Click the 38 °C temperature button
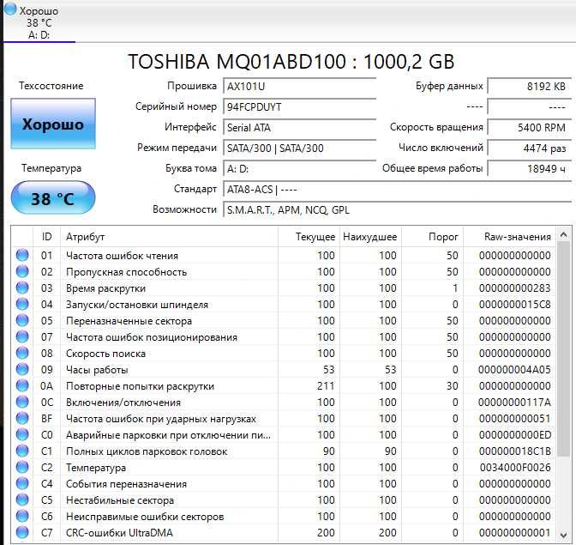 [53, 198]
